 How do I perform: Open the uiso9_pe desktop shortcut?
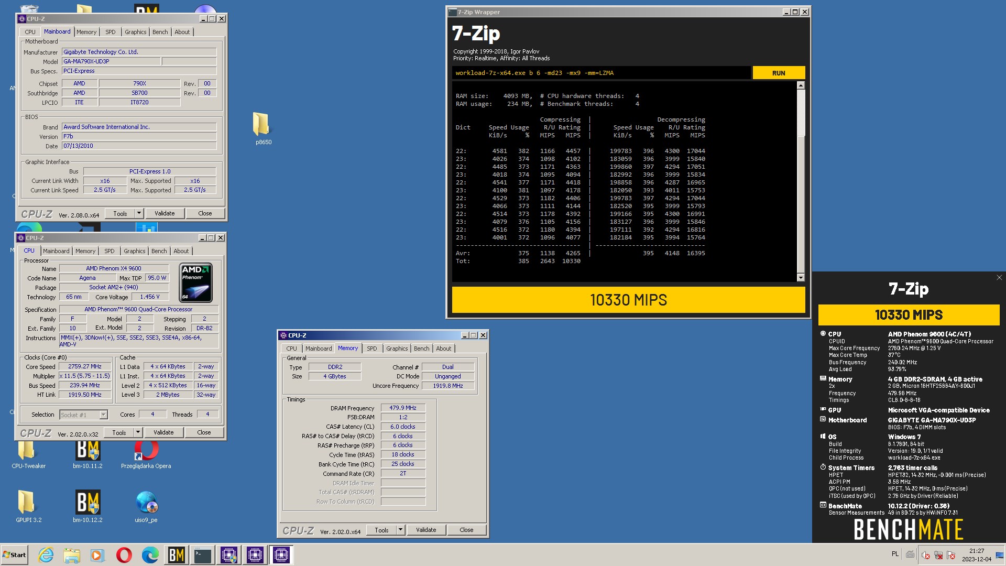[146, 506]
